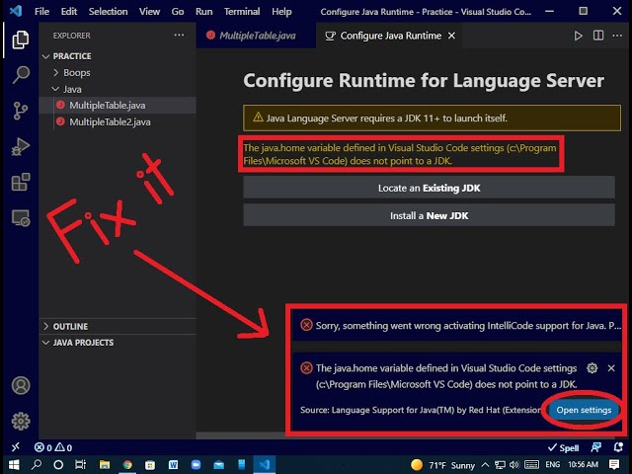This screenshot has height=474, width=632.
Task: Click the Open settings button
Action: [584, 410]
